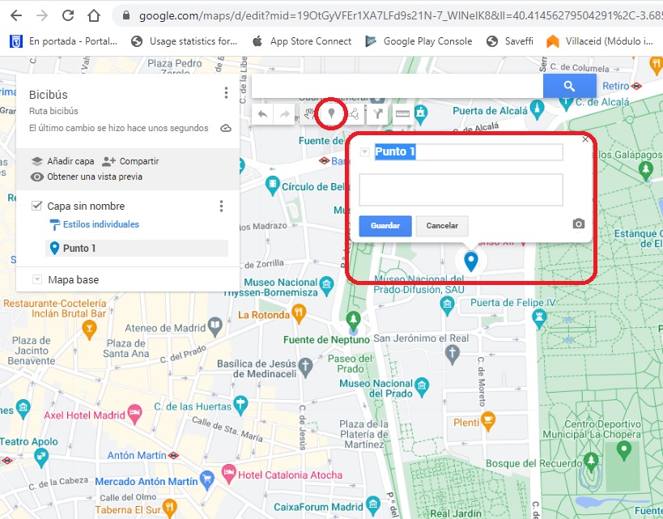This screenshot has width=663, height=519.
Task: Run the search with the blue magnifier button
Action: point(569,86)
